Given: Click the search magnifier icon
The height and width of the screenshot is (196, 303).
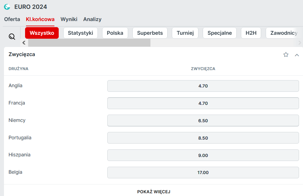Looking at the screenshot, I should click(x=12, y=37).
